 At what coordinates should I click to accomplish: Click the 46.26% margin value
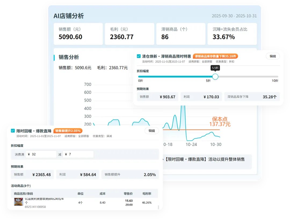[x=147, y=203]
